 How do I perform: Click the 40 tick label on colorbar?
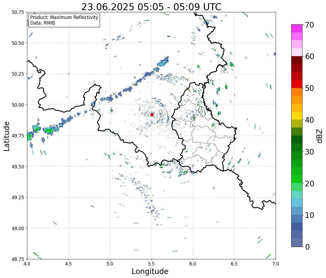(x=309, y=120)
